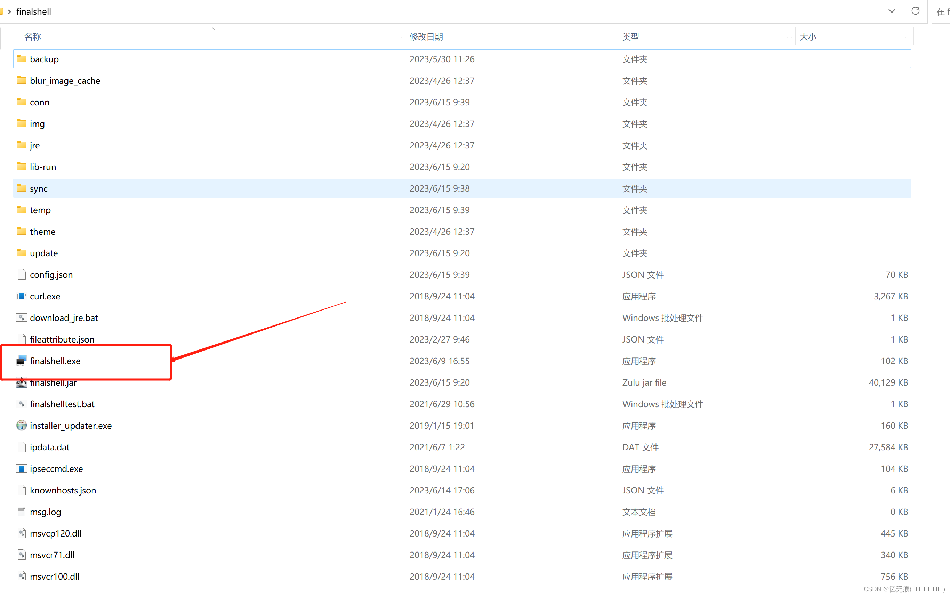Click the download_jre.bat batch file icon
This screenshot has width=950, height=596.
point(21,318)
